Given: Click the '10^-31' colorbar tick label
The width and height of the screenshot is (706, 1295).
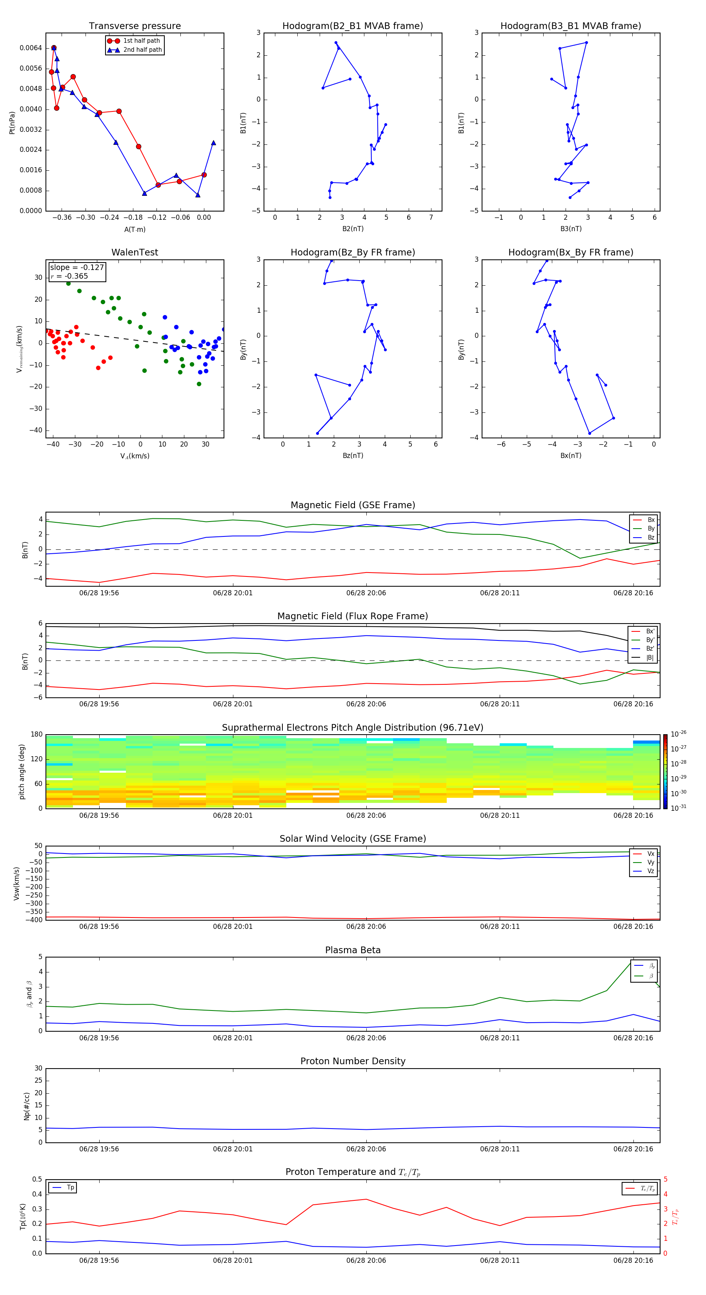Looking at the screenshot, I should [x=679, y=808].
